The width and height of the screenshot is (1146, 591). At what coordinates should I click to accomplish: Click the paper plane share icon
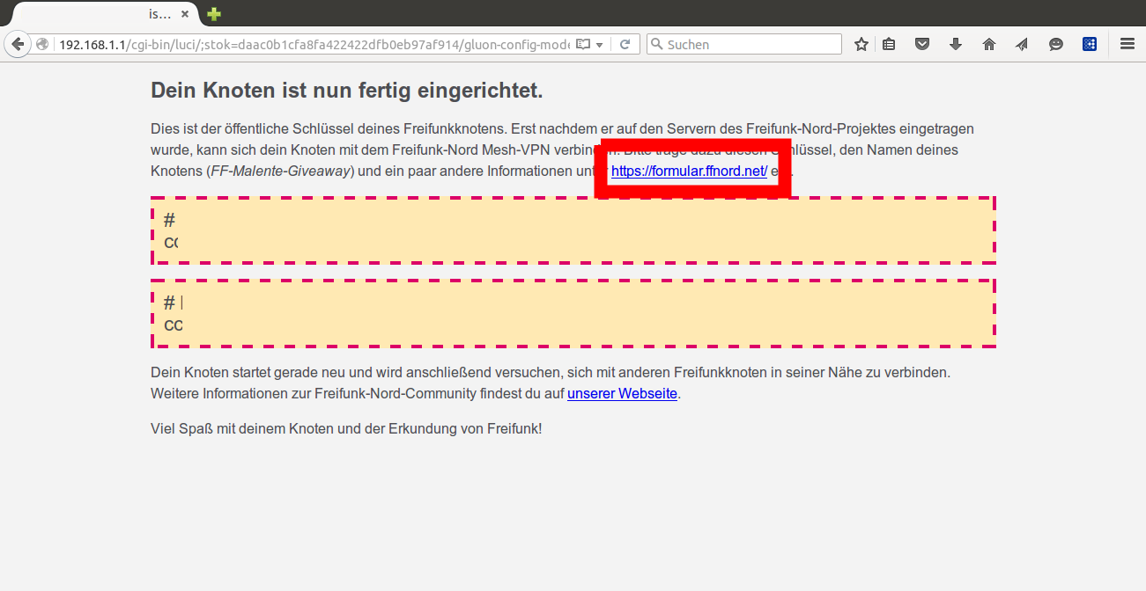click(x=1022, y=44)
